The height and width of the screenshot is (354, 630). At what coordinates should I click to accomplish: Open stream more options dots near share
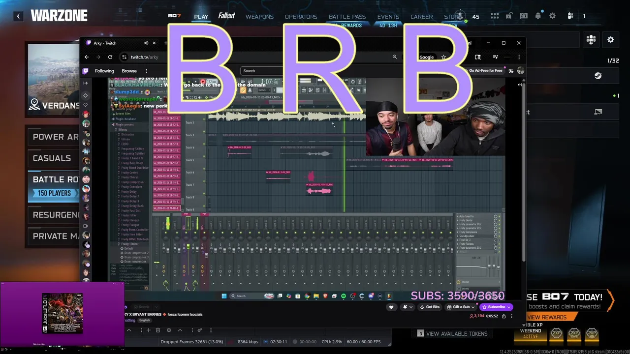click(x=512, y=316)
